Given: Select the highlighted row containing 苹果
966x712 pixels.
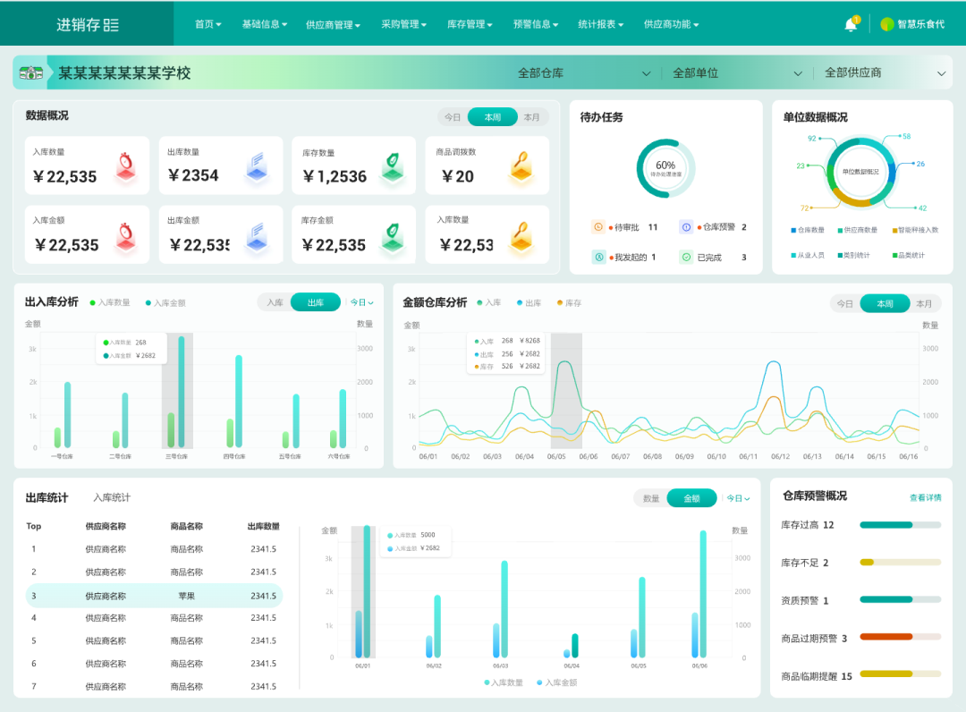Looking at the screenshot, I should tap(154, 596).
